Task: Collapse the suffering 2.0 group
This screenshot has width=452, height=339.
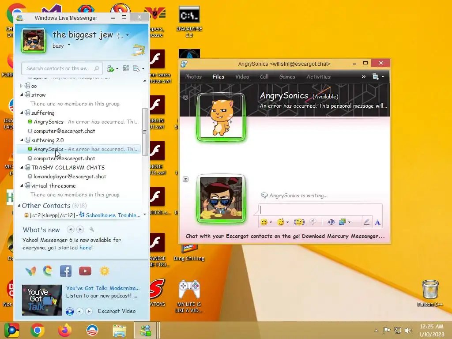Action: [22, 140]
